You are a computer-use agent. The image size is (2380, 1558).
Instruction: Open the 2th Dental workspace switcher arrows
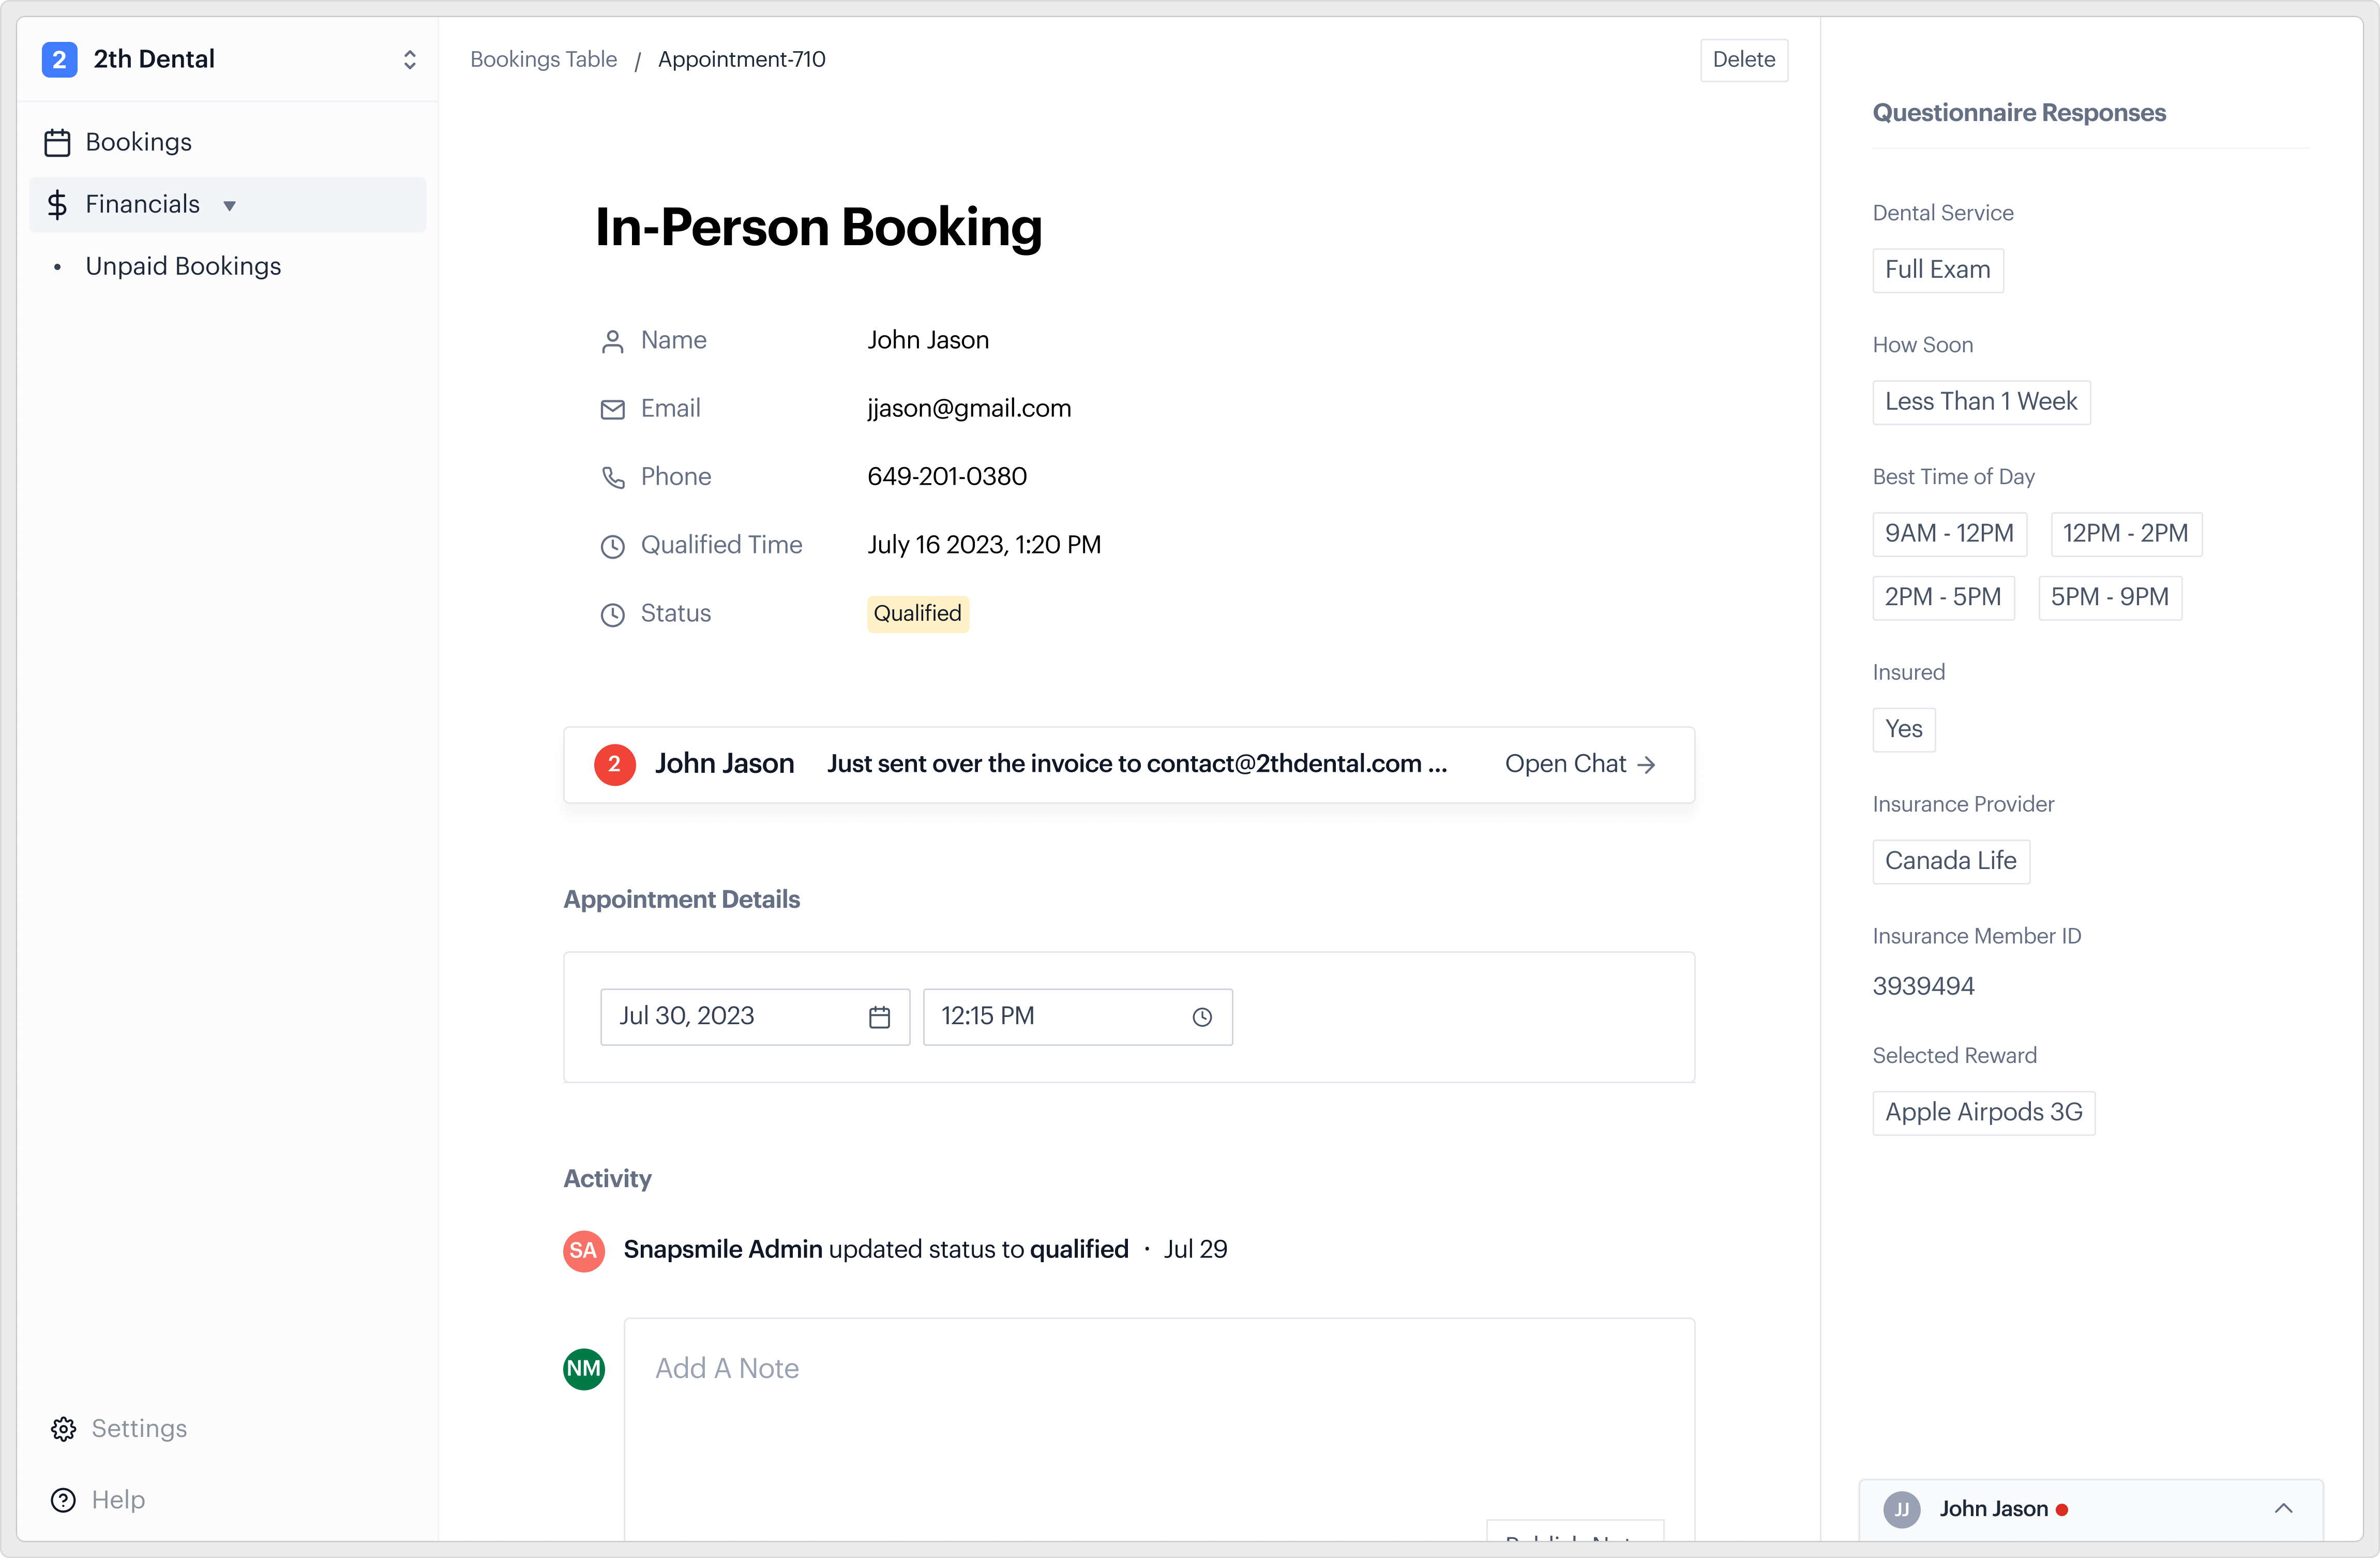point(409,60)
